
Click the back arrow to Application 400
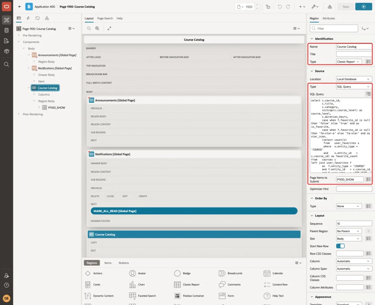[x=20, y=7]
